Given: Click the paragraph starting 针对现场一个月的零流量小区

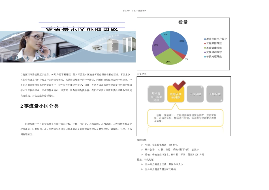Looking at the screenshot, I should tap(76, 129).
